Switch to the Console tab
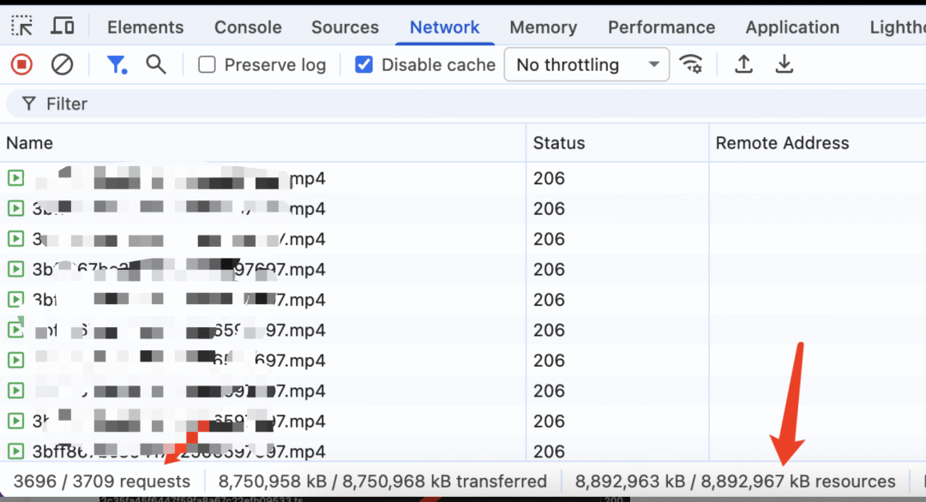 [x=248, y=27]
